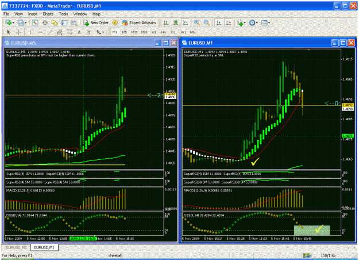Screen dimensions: 359x260
Task: Select the H4 timeframe button
Action: (x=163, y=32)
